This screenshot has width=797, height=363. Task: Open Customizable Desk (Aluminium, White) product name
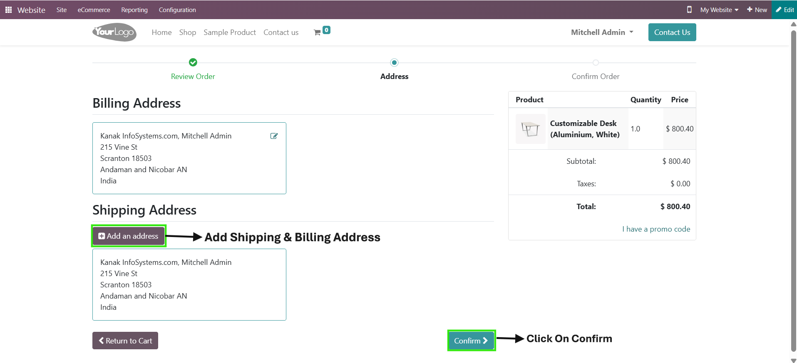pyautogui.click(x=585, y=129)
